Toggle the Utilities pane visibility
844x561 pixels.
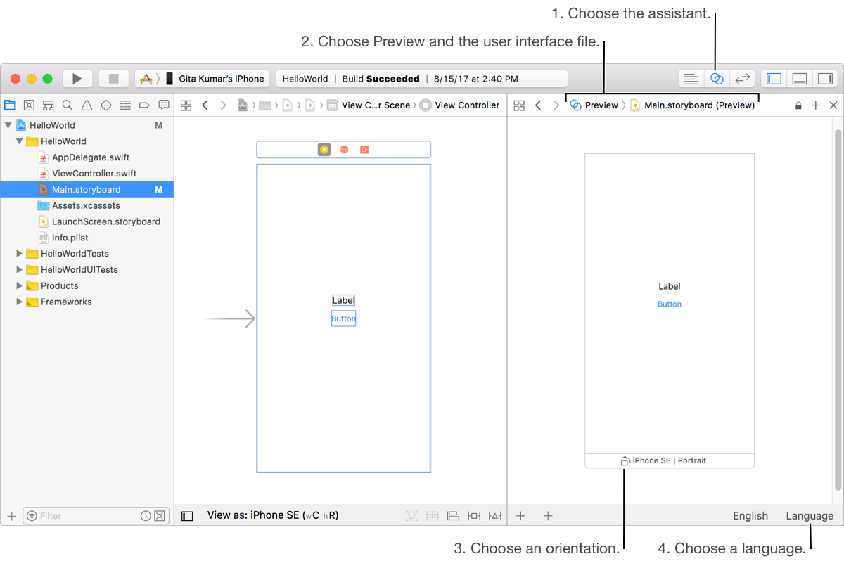(825, 79)
